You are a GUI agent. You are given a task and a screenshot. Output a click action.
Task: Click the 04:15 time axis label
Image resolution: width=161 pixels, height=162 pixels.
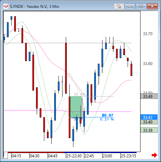click(16, 156)
